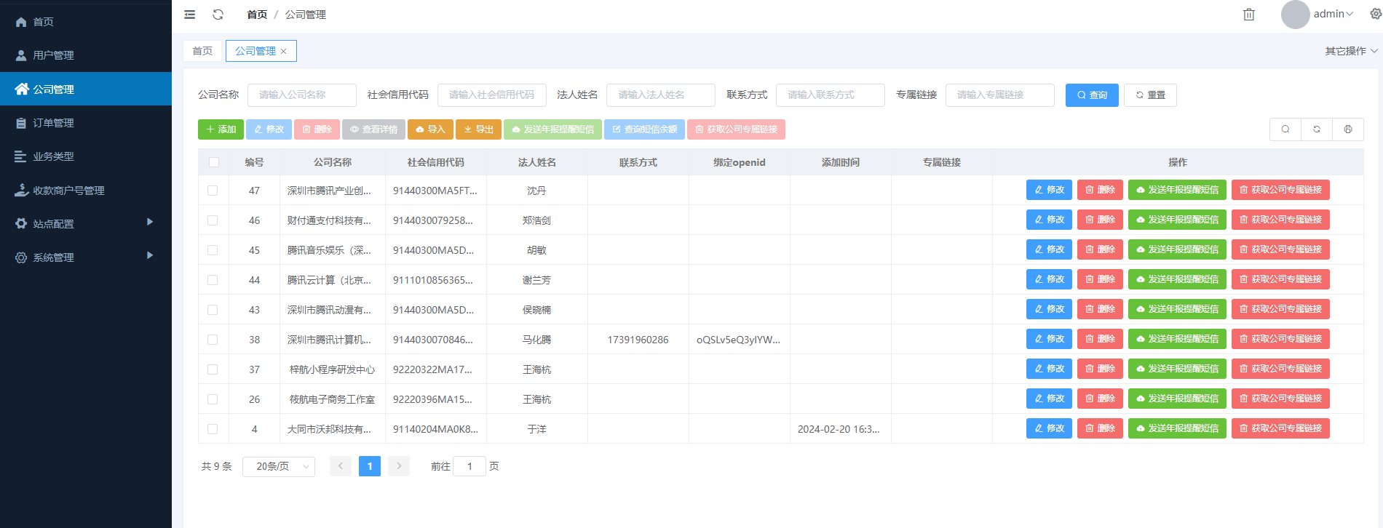The image size is (1383, 528).
Task: Close the 公司管理 tab with the x
Action: (x=284, y=51)
